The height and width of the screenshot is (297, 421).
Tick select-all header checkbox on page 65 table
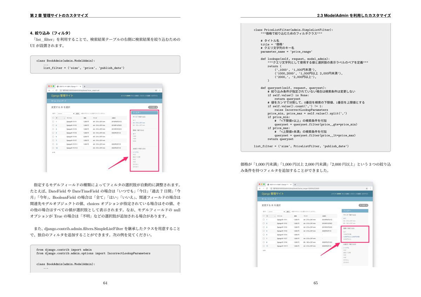pyautogui.click(x=263, y=216)
